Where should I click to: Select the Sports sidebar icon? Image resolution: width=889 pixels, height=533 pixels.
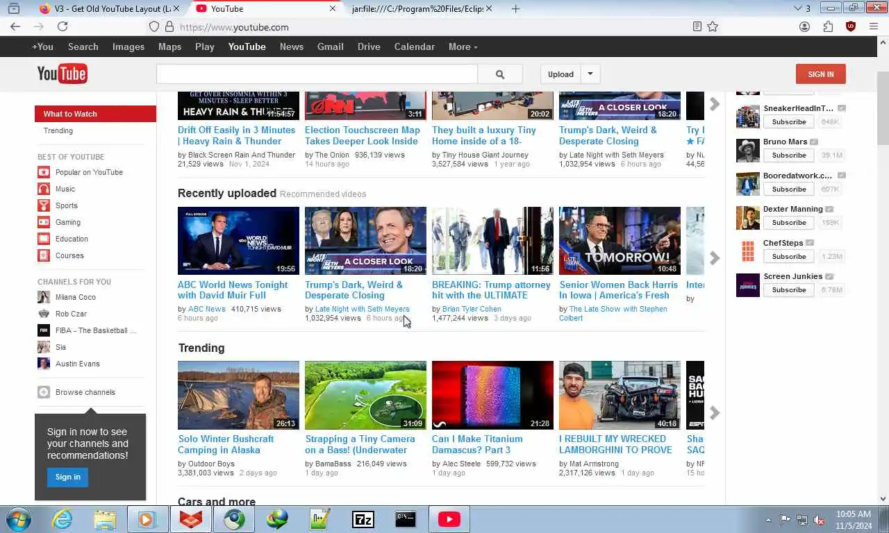coord(44,205)
